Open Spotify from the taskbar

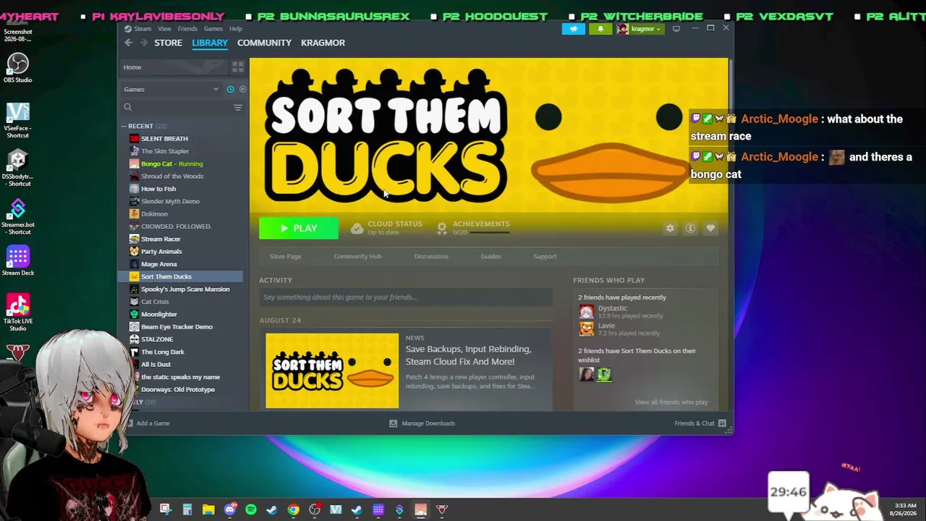tap(251, 509)
